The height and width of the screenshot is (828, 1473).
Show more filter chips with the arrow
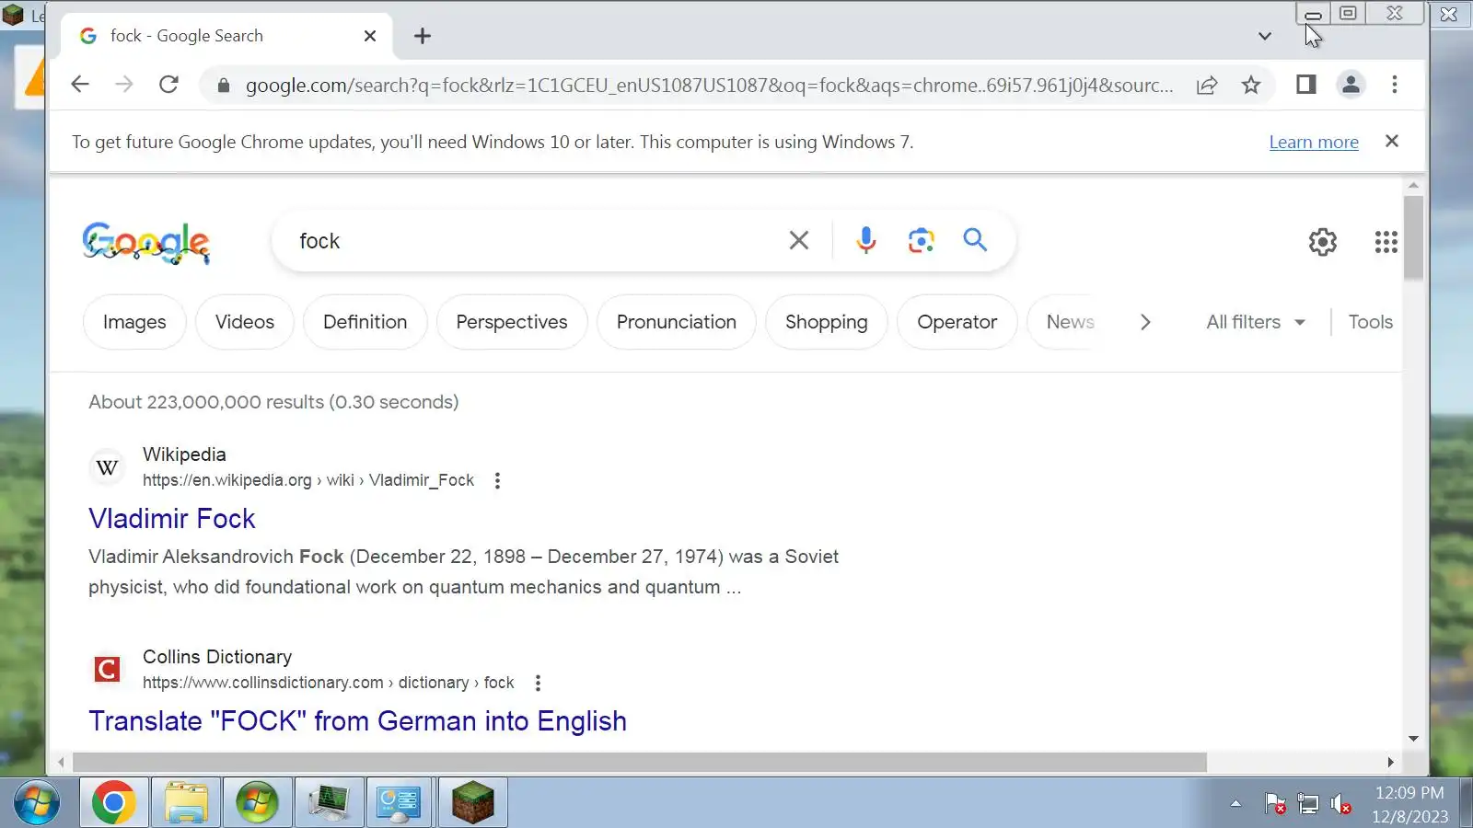1145,322
